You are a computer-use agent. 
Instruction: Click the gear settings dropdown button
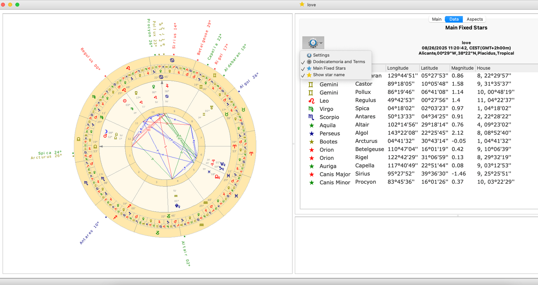313,43
